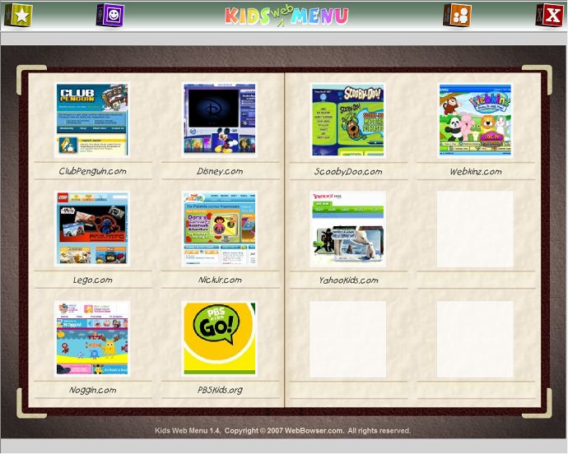Click the yellow star favorites block icon
568x454 pixels.
pyautogui.click(x=18, y=15)
